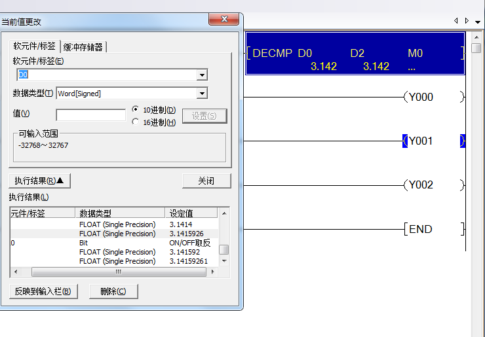Viewport: 485px width, 337px height.
Task: Open the 软元件/标签 device dropdown
Action: click(x=202, y=75)
